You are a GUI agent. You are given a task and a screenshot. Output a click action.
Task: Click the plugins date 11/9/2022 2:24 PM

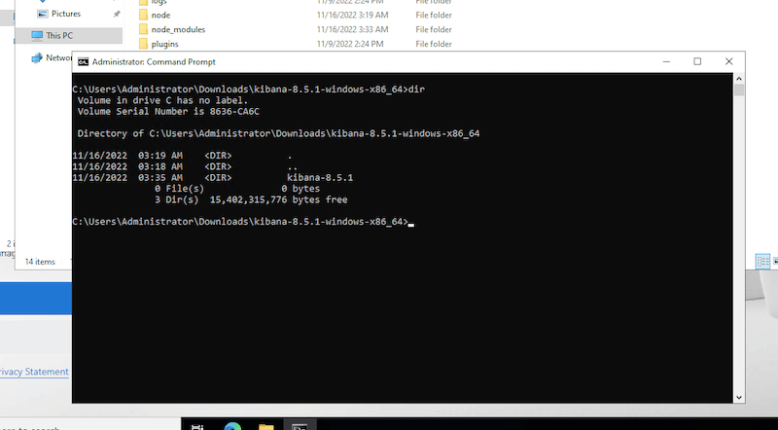tap(350, 44)
